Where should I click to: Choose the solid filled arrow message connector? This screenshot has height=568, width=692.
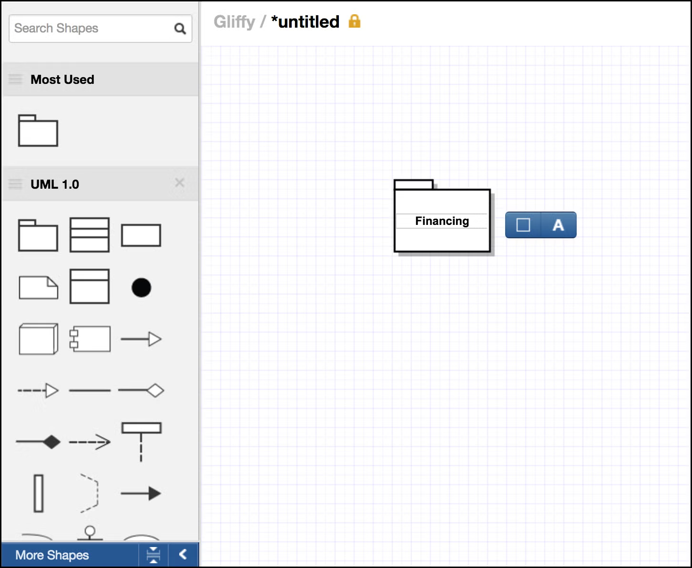coord(141,493)
